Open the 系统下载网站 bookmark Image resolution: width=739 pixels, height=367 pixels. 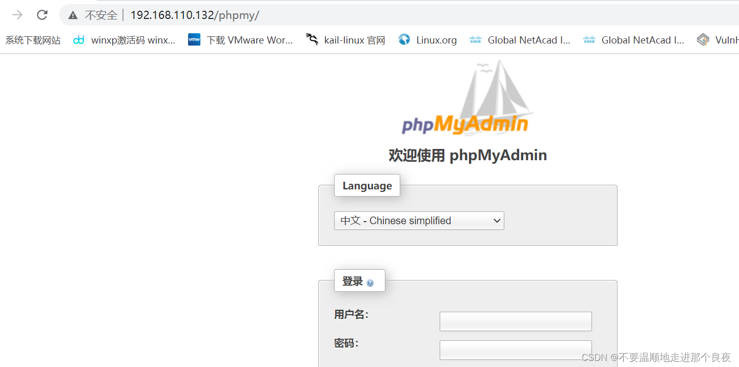pyautogui.click(x=33, y=40)
